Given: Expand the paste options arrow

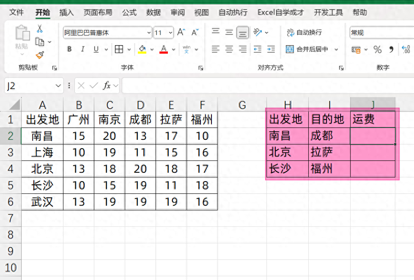Looking at the screenshot, I should click(22, 54).
